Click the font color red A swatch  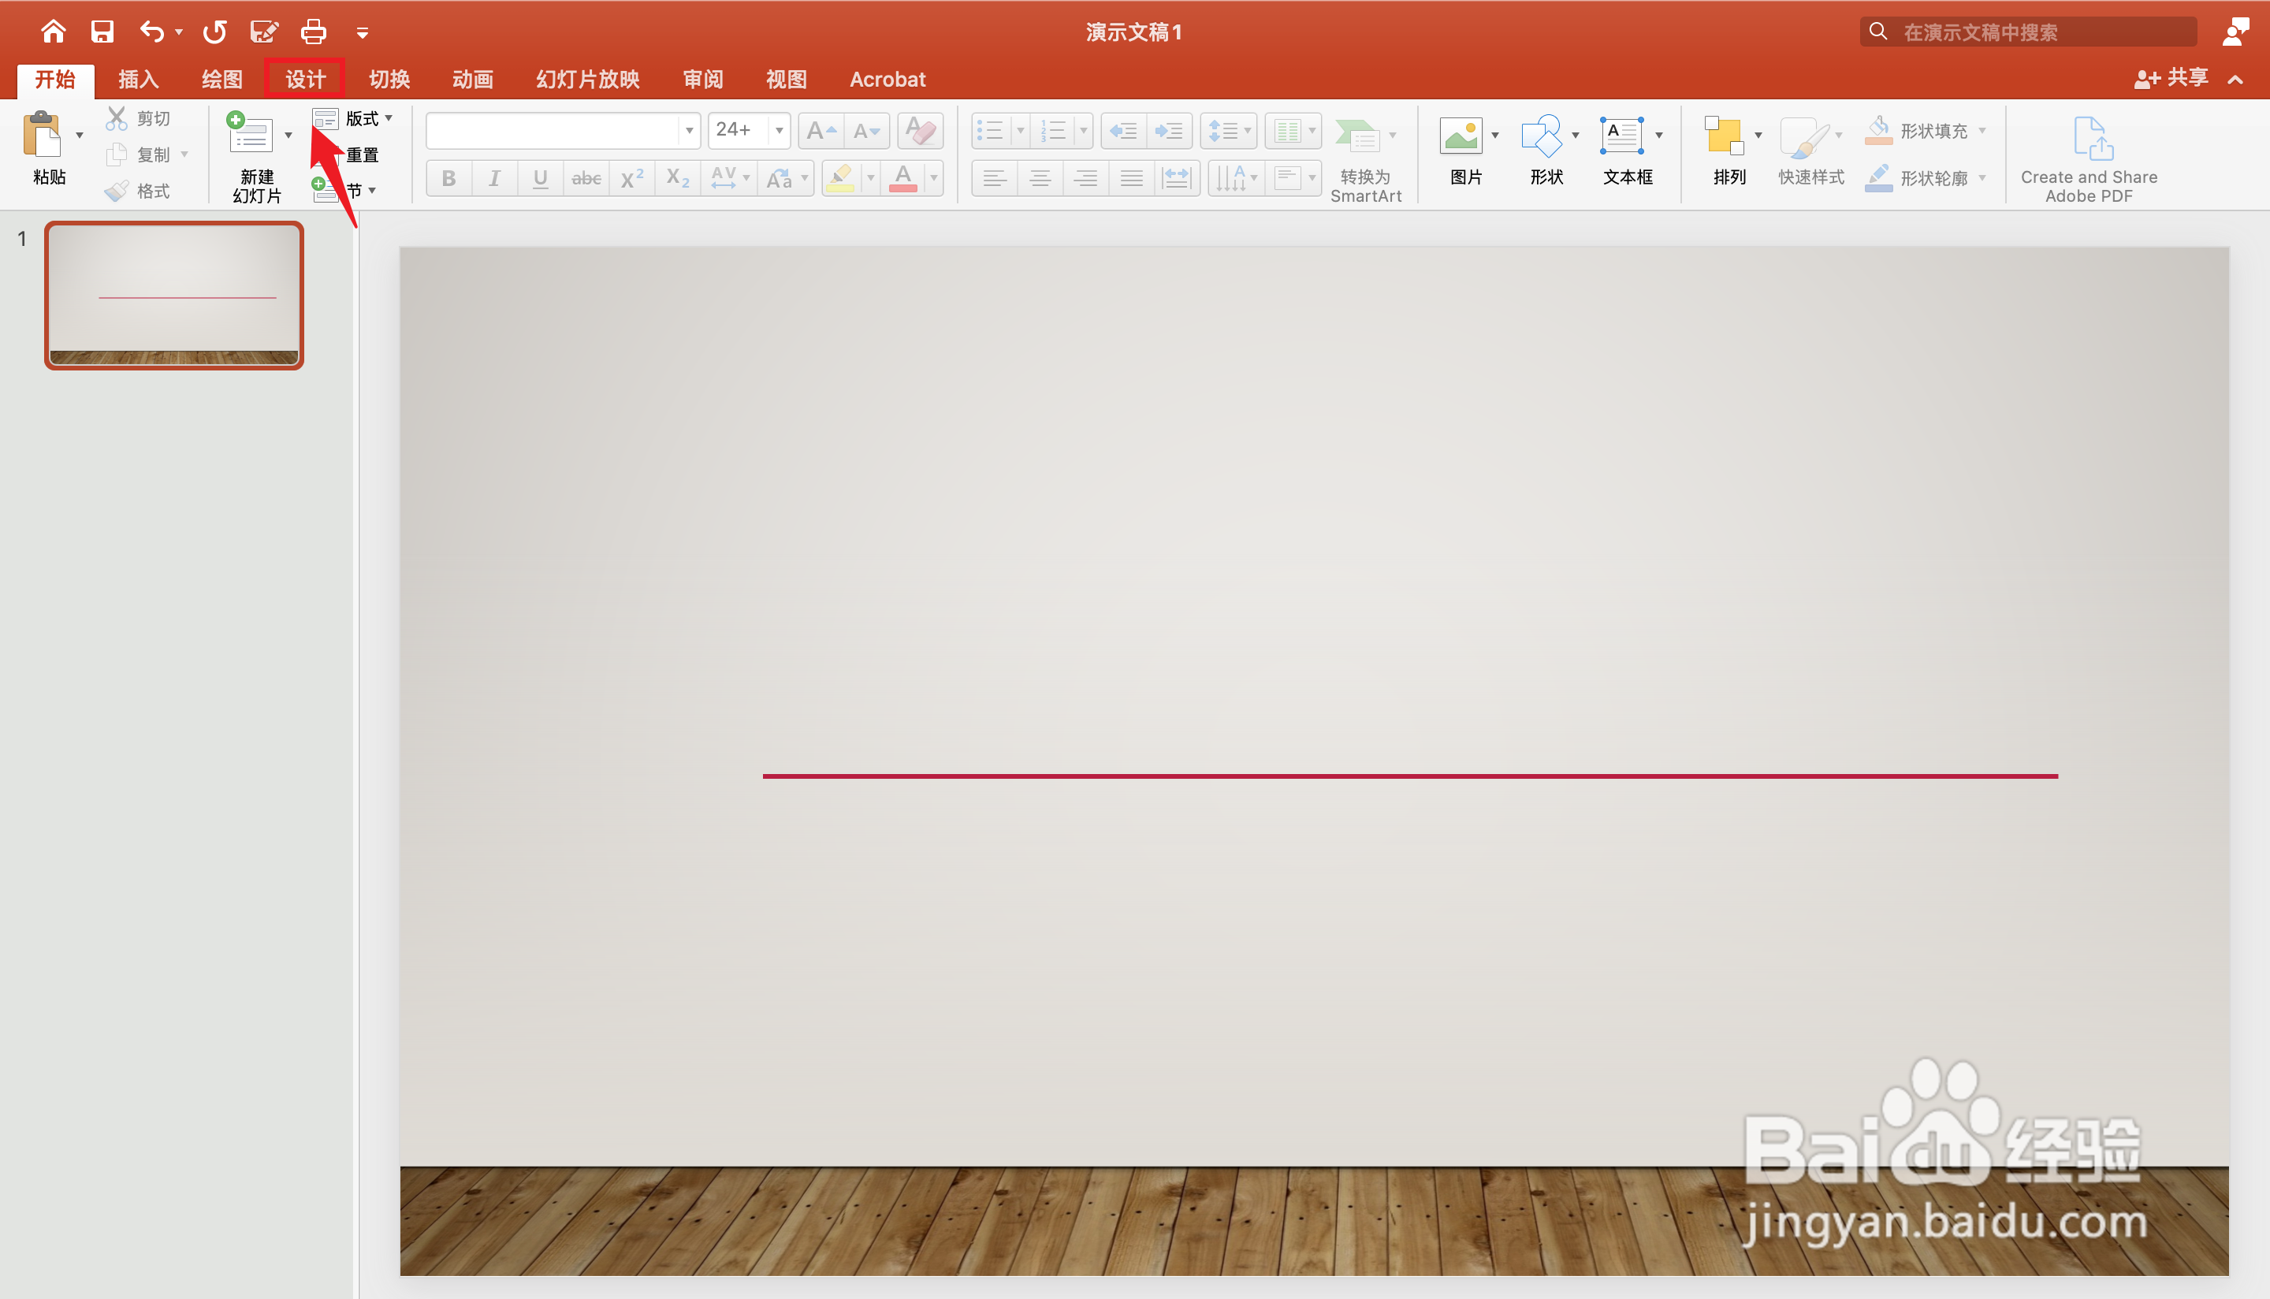point(902,177)
